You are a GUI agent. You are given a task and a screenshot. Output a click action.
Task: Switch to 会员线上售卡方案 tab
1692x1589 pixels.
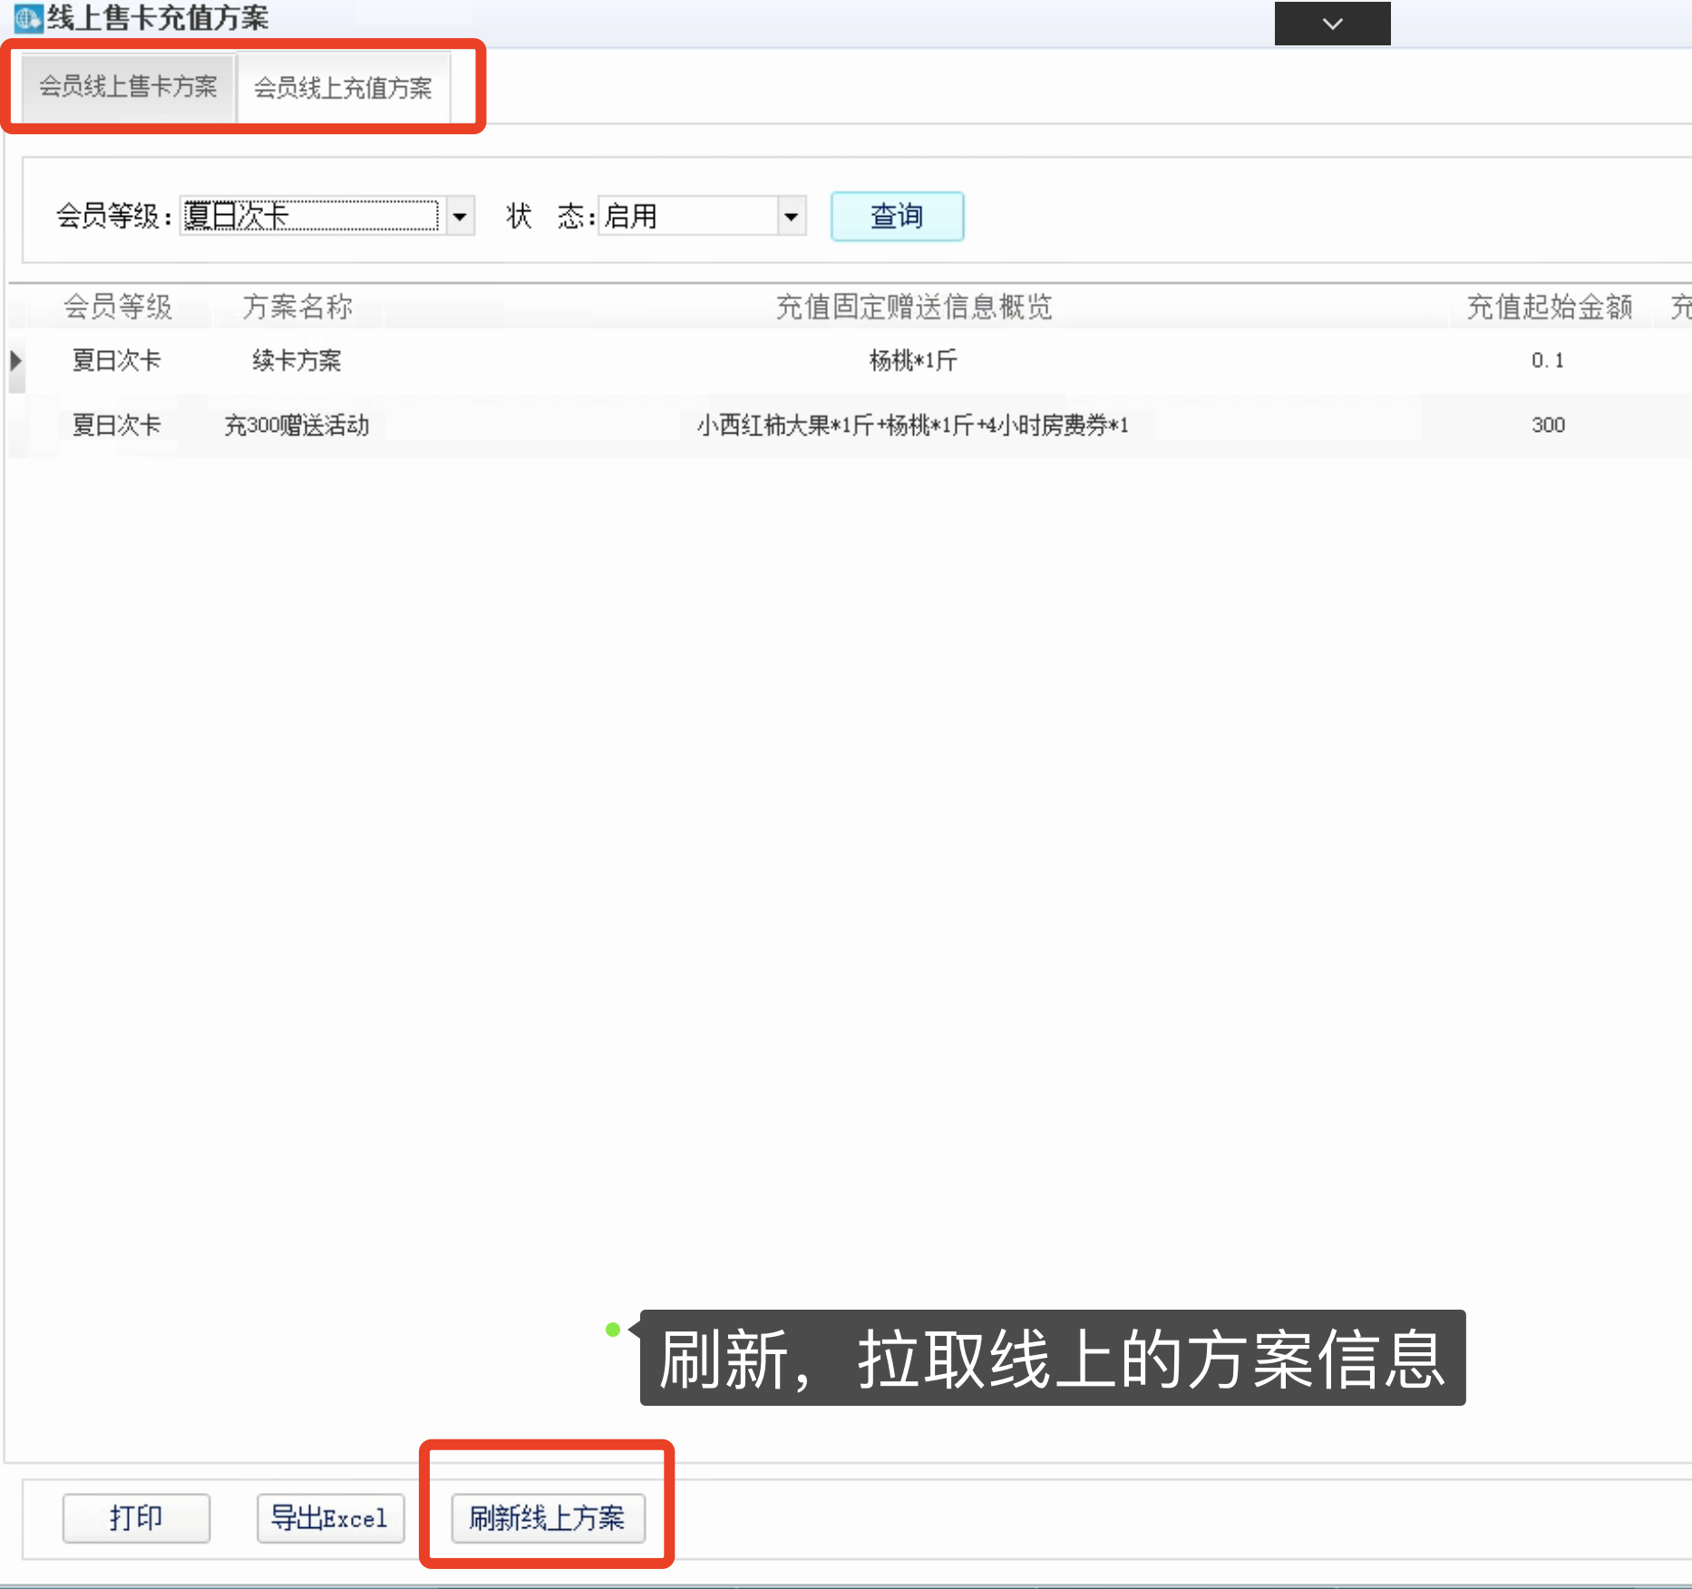128,87
